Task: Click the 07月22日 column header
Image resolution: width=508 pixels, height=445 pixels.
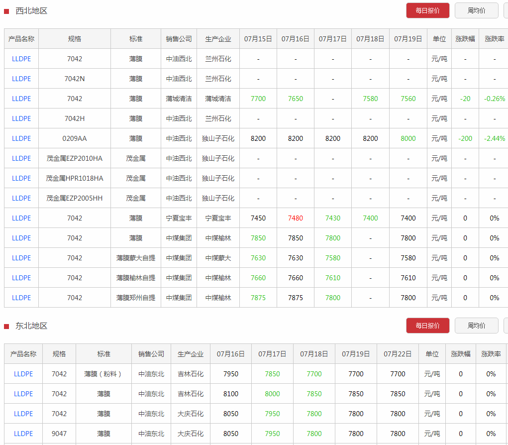Action: click(398, 354)
